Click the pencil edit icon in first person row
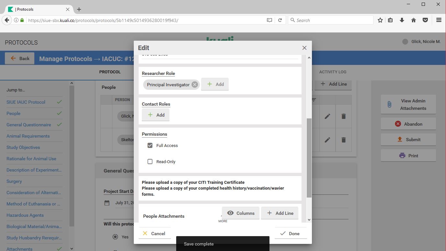 point(327,116)
